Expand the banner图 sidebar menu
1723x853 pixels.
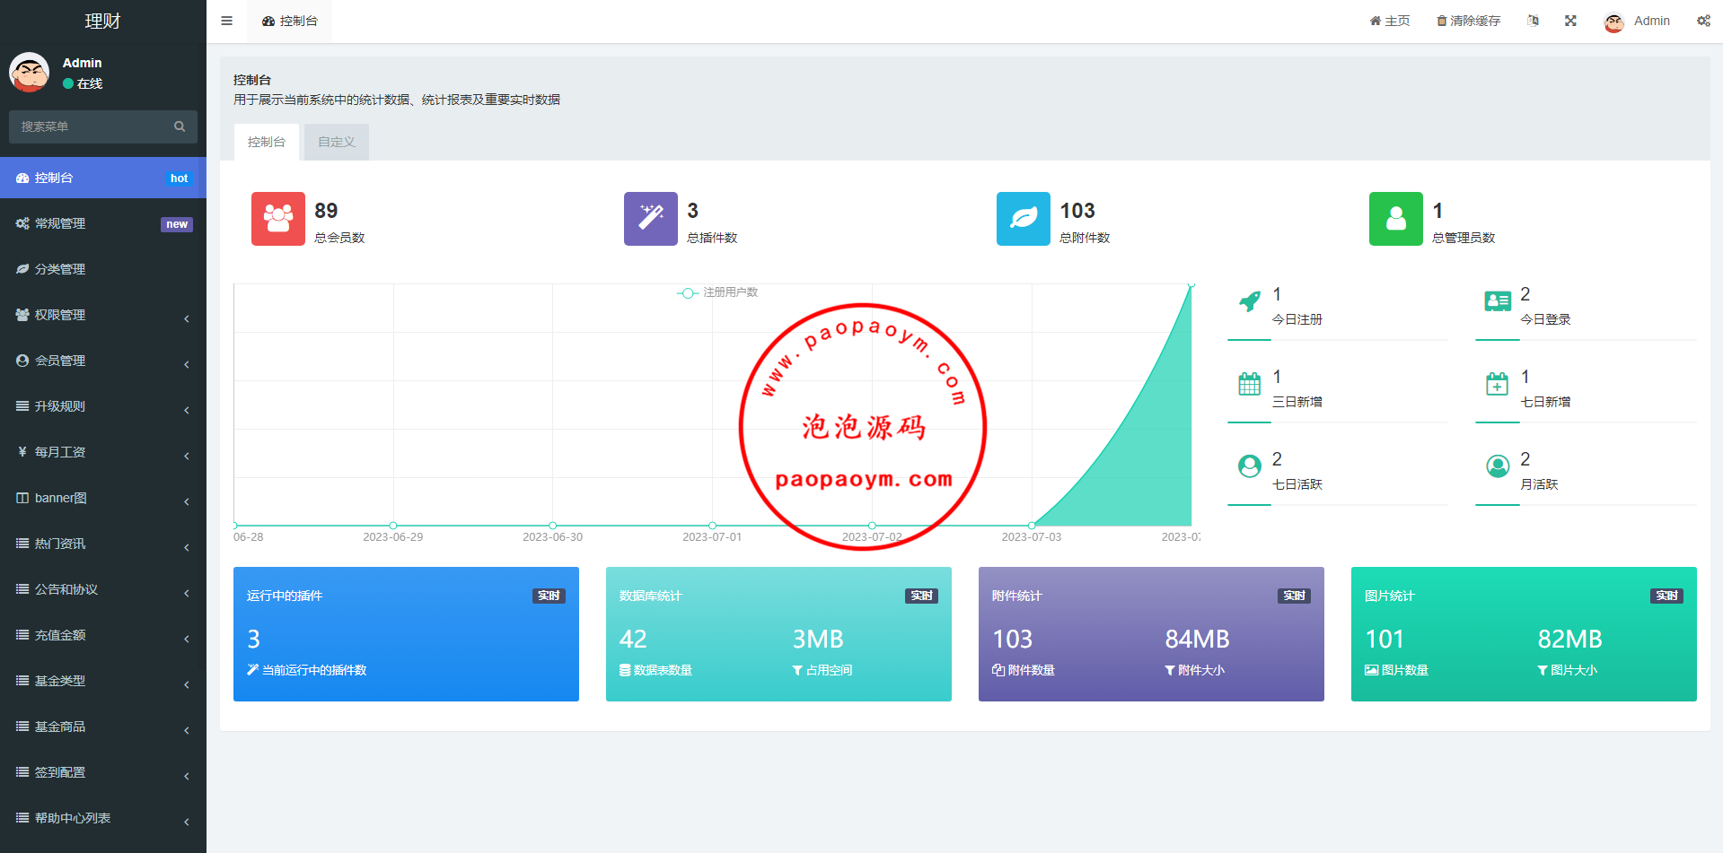click(103, 498)
